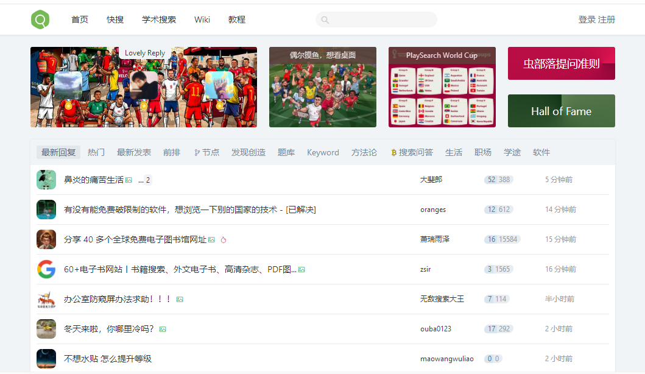Viewport: 645px width, 374px height.
Task: Open 学术搜索 in top navigation
Action: point(159,19)
